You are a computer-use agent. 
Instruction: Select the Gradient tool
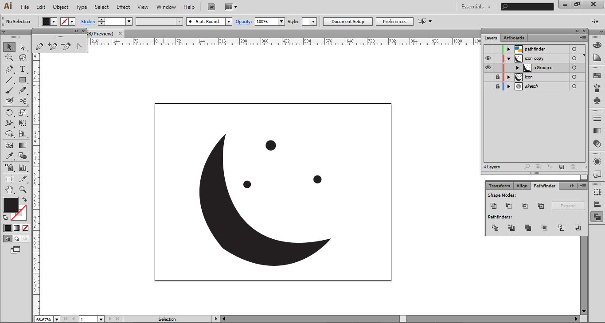[23, 145]
